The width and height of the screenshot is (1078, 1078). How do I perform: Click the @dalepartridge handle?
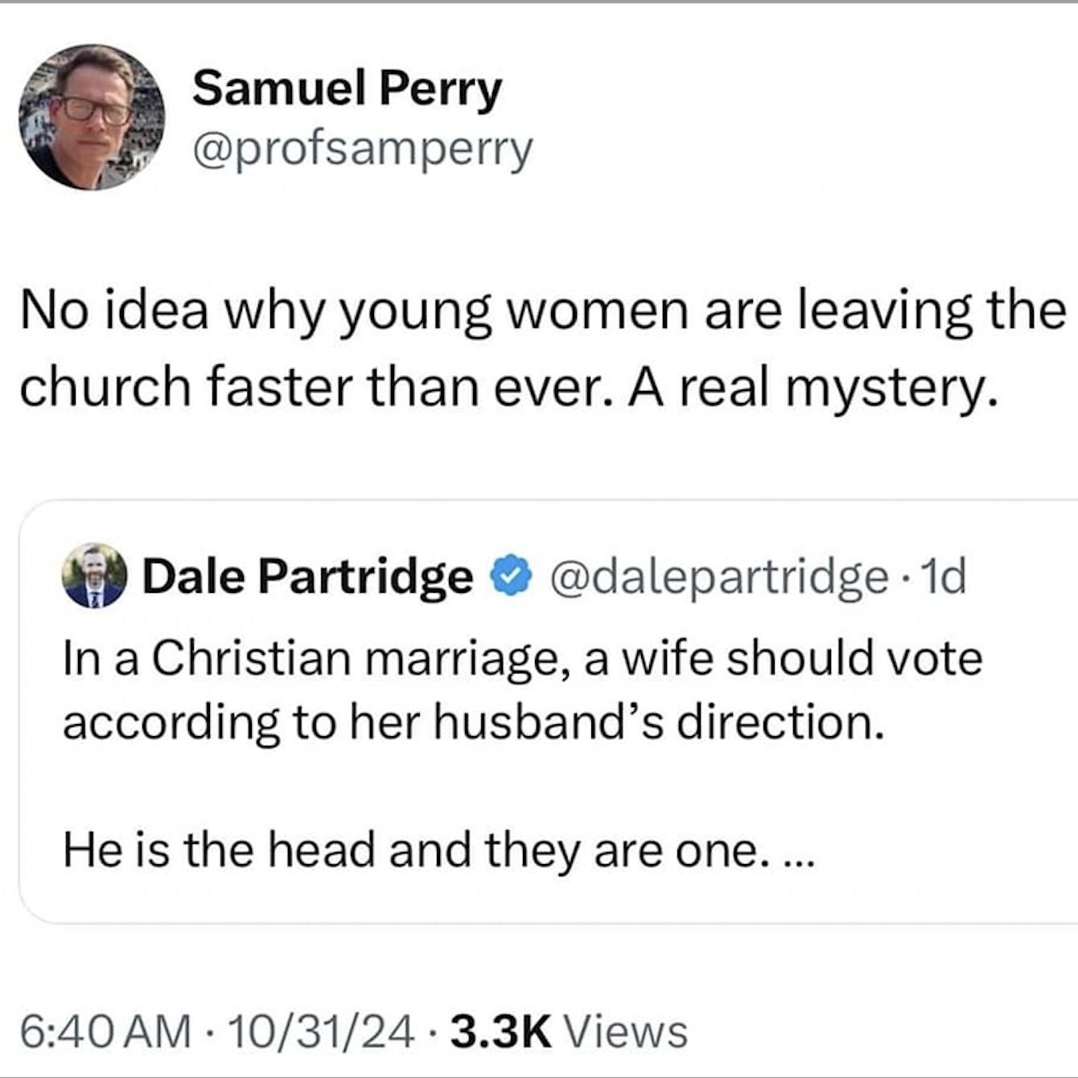tap(718, 576)
